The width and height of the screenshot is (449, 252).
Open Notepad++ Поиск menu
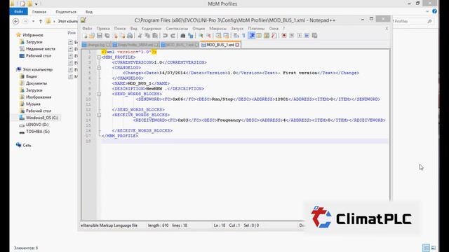pos(120,29)
